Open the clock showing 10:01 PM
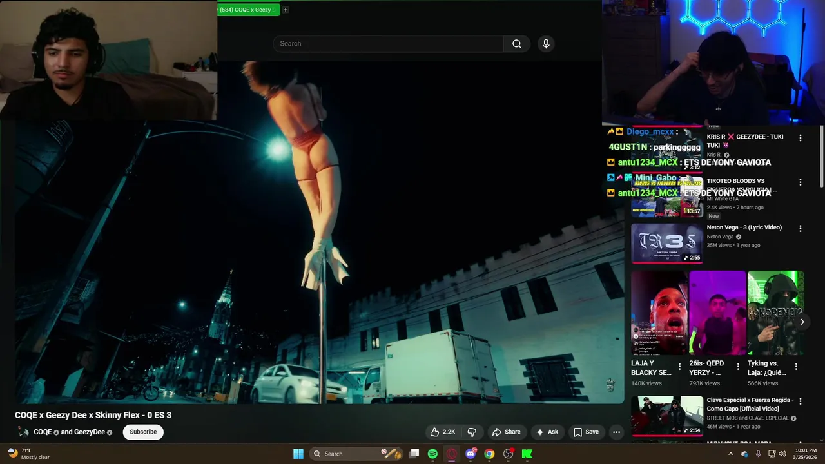 (806, 454)
